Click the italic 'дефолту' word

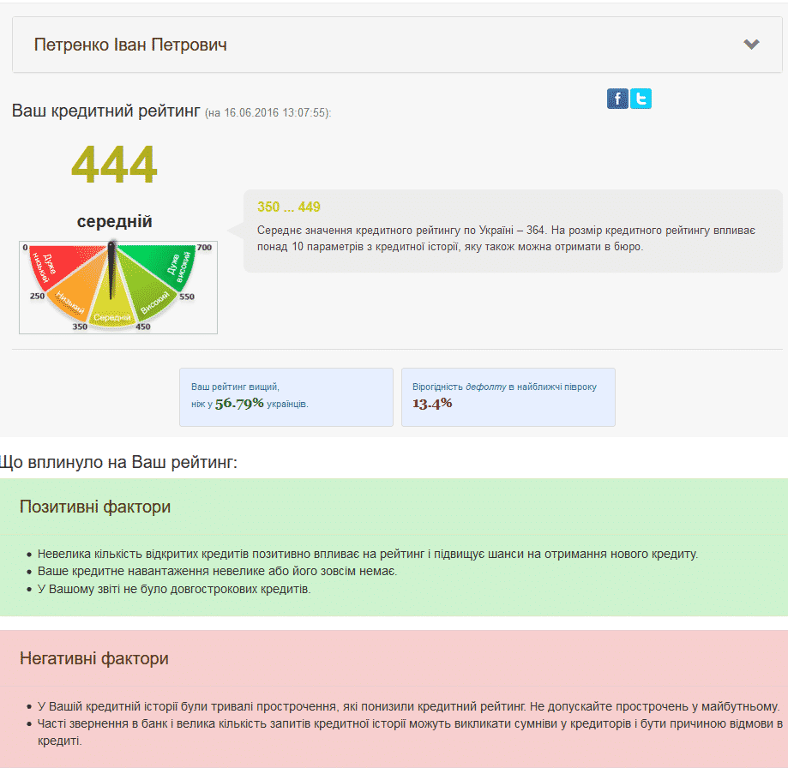click(485, 387)
